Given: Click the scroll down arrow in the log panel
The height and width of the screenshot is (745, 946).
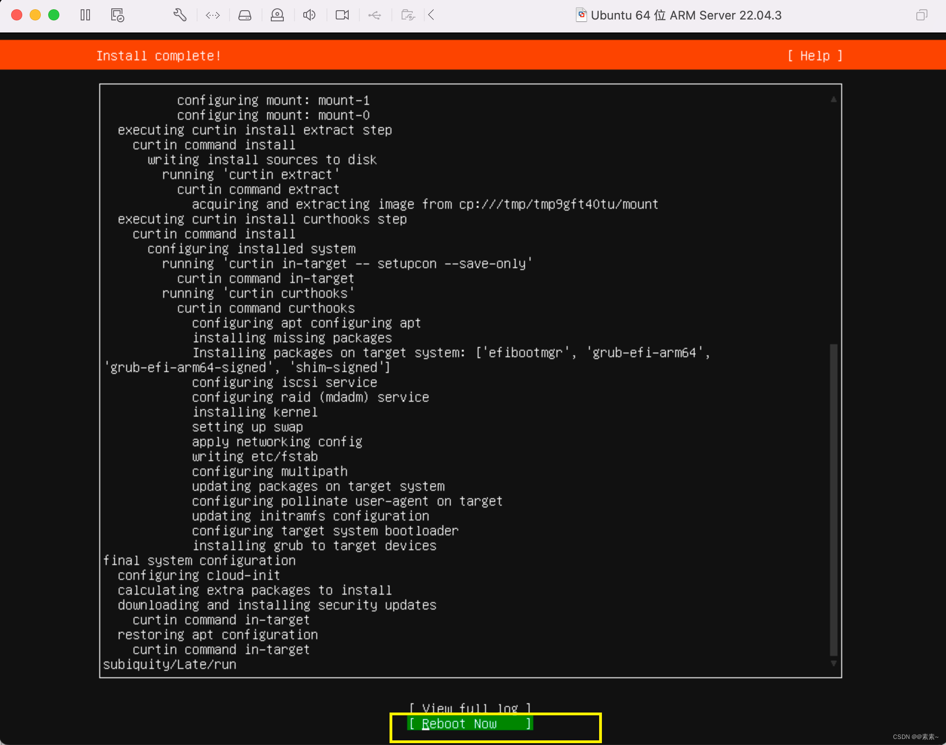Looking at the screenshot, I should tap(833, 663).
